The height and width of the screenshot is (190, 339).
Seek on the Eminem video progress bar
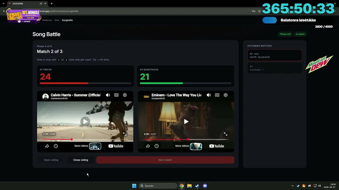186,139
